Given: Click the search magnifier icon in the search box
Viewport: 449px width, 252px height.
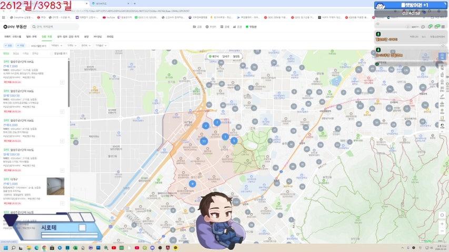Looking at the screenshot, I should (x=34, y=27).
